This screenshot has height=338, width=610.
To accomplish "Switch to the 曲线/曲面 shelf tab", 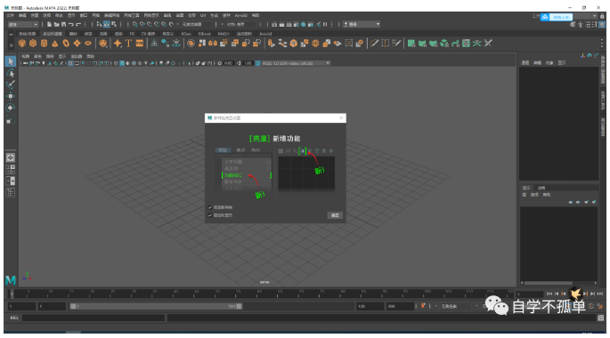I will (27, 34).
